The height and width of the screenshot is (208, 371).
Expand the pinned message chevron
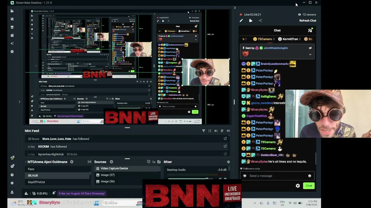point(310,54)
